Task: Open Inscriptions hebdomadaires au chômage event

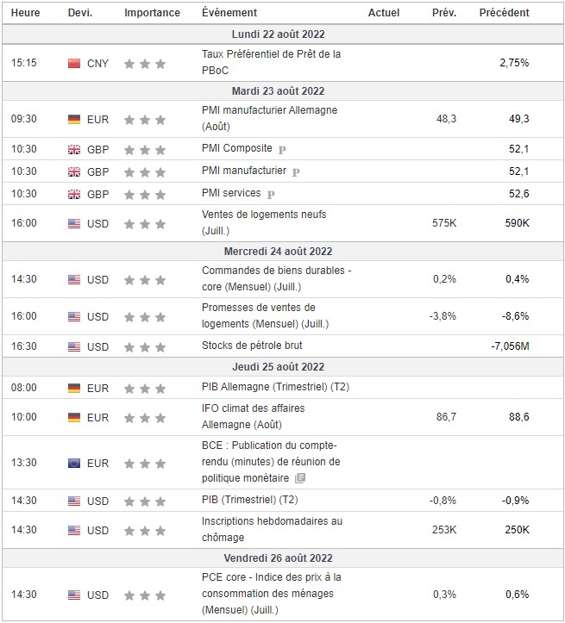Action: 272,529
